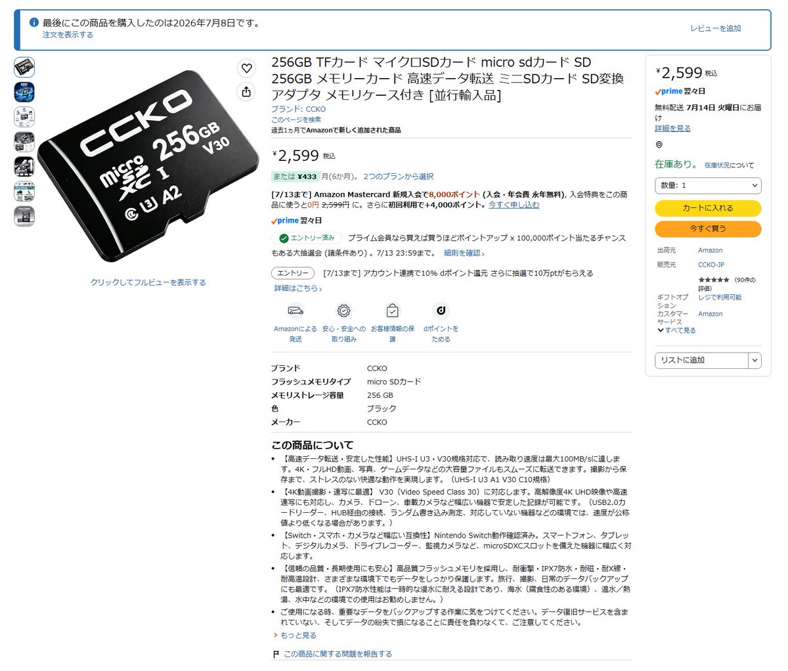Image resolution: width=788 pixels, height=671 pixels.
Task: Click the この商品について heading
Action: click(x=313, y=445)
